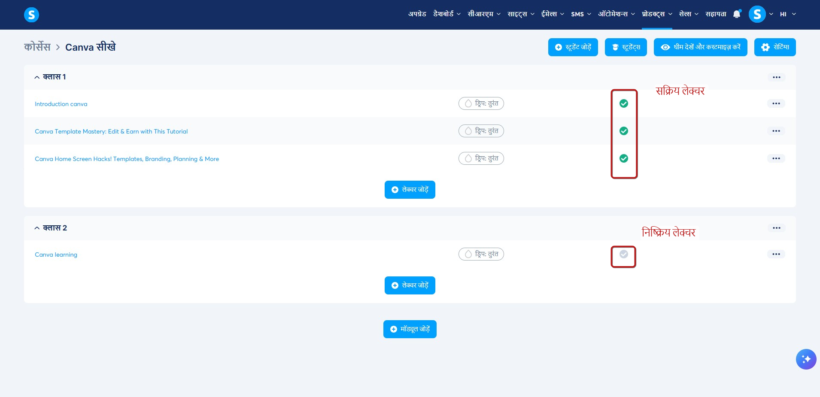Click the Canva सीखे course title
Screen dimensions: 820x397
point(90,47)
